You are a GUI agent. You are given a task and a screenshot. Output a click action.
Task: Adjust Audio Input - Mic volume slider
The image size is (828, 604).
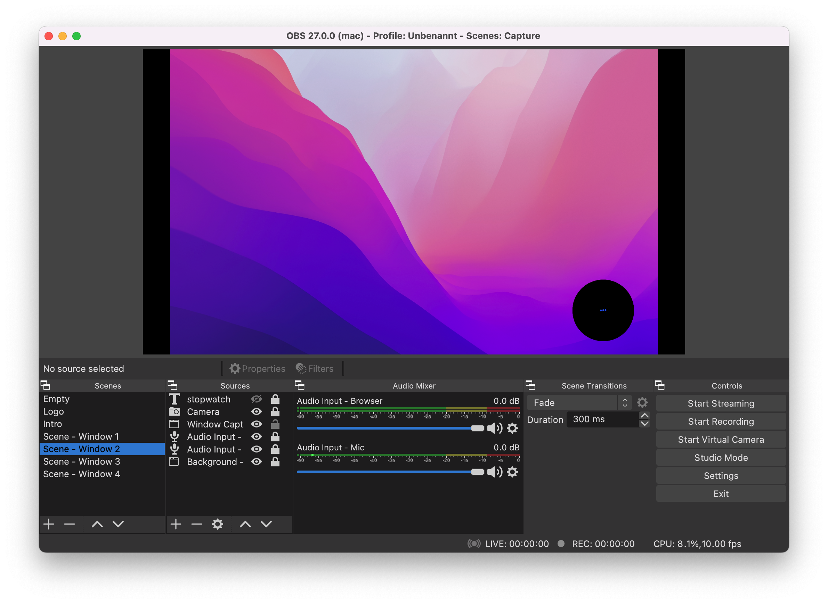tap(390, 472)
